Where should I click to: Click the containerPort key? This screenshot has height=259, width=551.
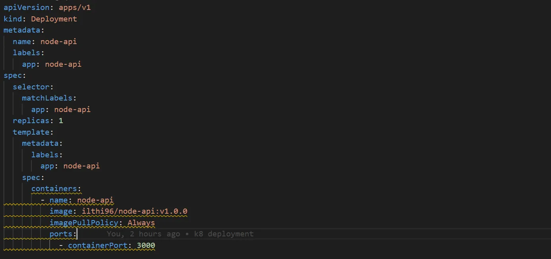(98, 245)
